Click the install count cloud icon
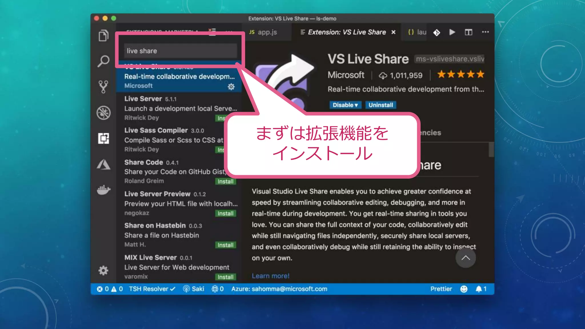585x329 pixels. [383, 75]
